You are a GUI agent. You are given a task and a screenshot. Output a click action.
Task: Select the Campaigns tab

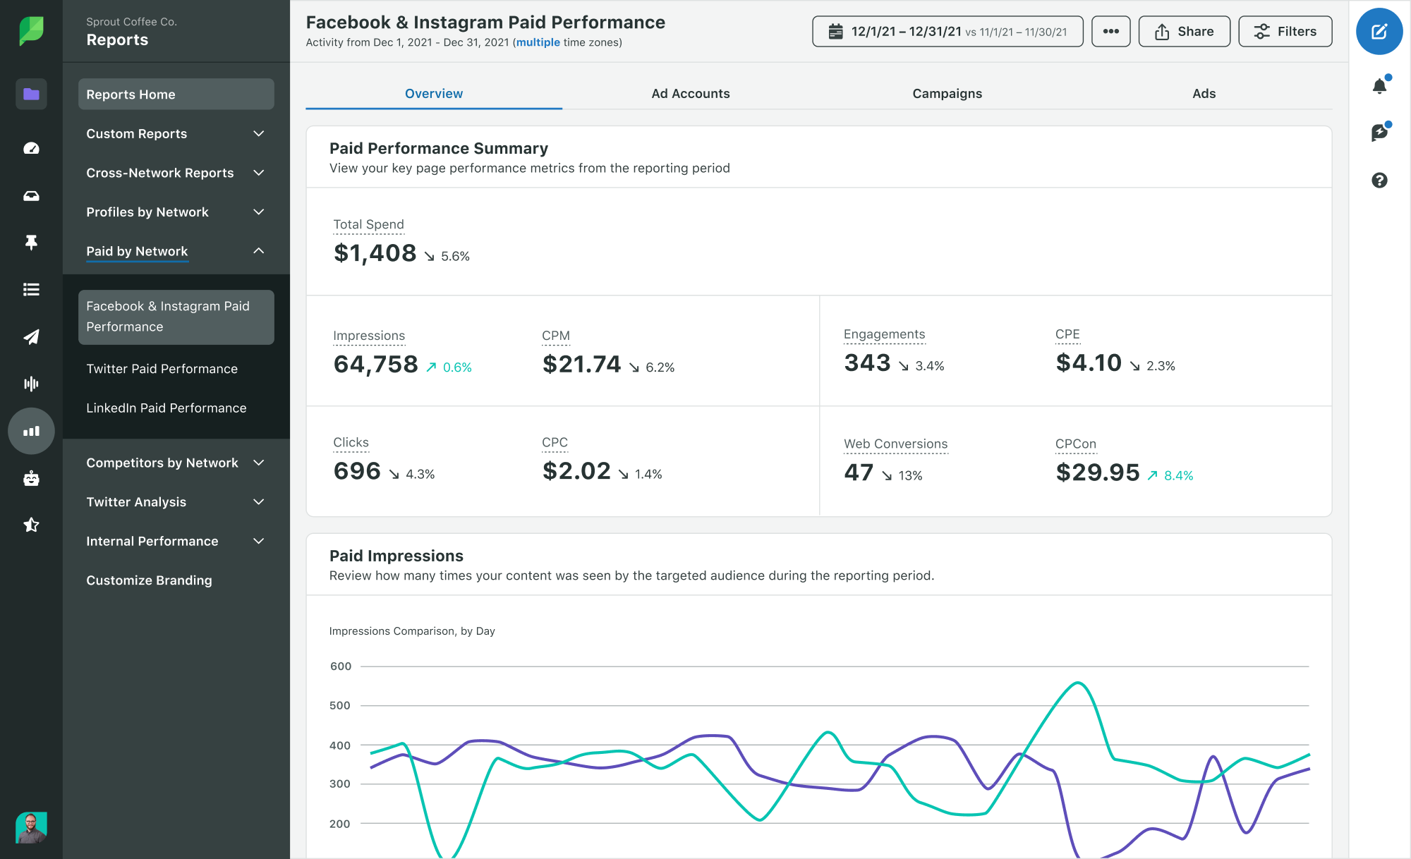click(947, 92)
